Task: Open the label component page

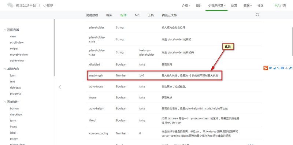Action: point(13,133)
